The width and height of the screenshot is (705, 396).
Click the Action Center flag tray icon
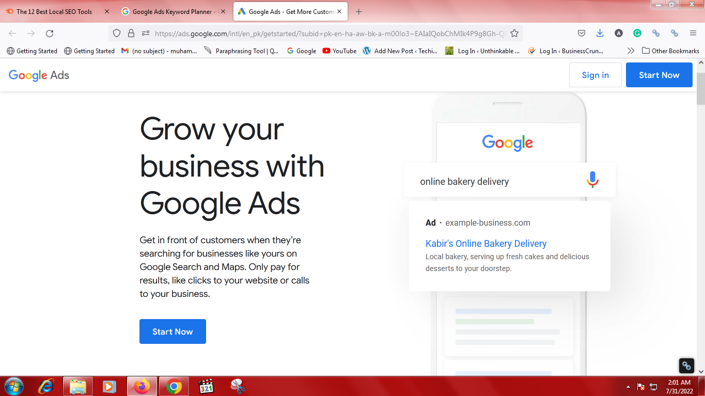(640, 386)
